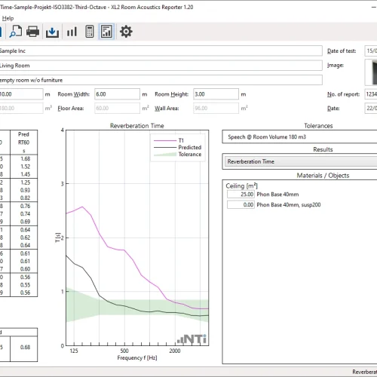Viewport: 377px width, 377px height.
Task: Click the 'Materials / Objects' section heading
Action: point(323,176)
